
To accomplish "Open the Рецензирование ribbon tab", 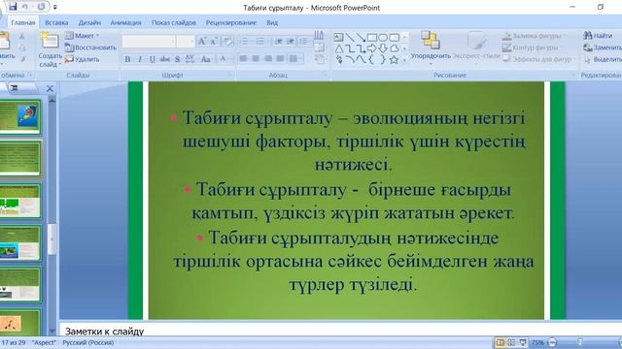I will 231,22.
